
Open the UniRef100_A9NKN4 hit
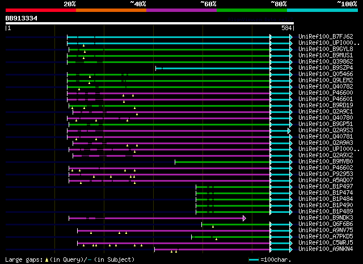(x=326, y=249)
